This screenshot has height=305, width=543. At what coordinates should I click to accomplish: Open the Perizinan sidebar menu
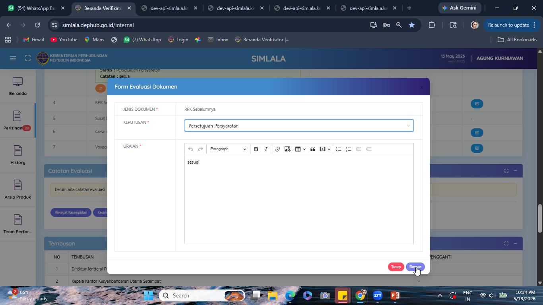tap(17, 120)
